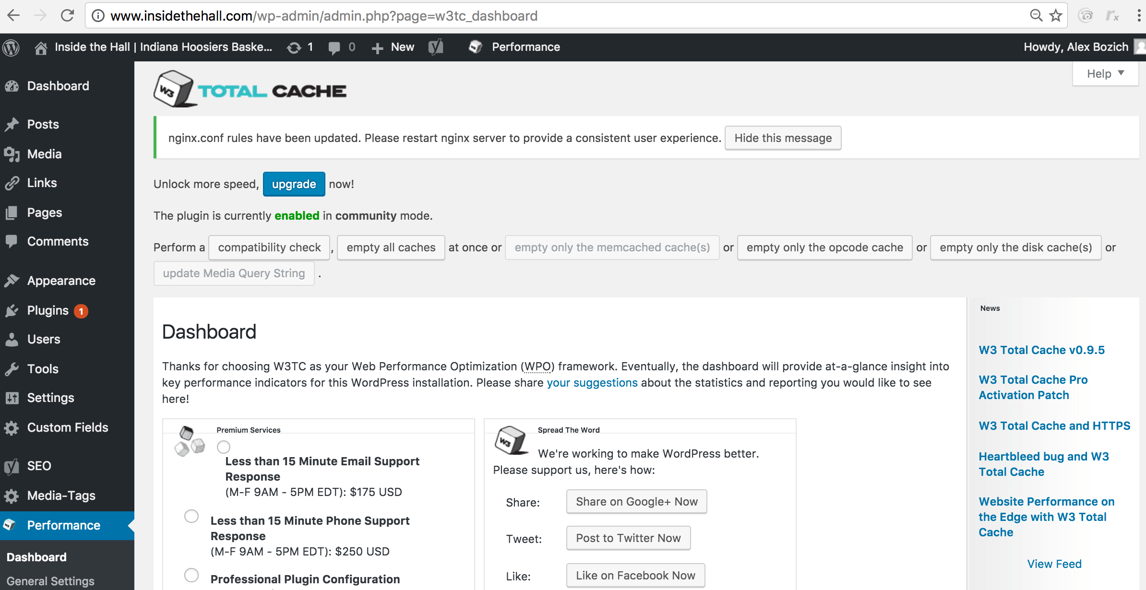1146x590 pixels.
Task: Expand the Help dropdown
Action: [1105, 73]
